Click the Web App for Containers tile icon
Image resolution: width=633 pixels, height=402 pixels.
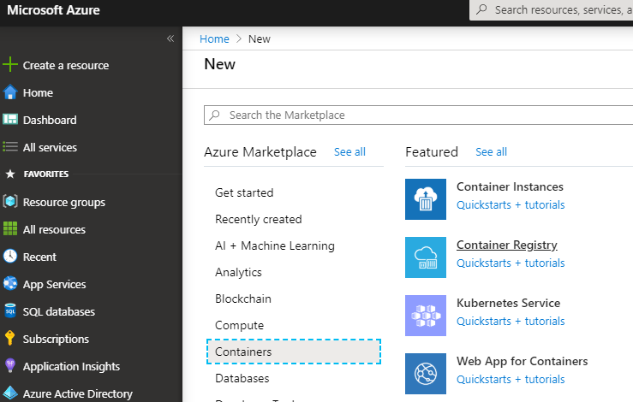(x=426, y=374)
